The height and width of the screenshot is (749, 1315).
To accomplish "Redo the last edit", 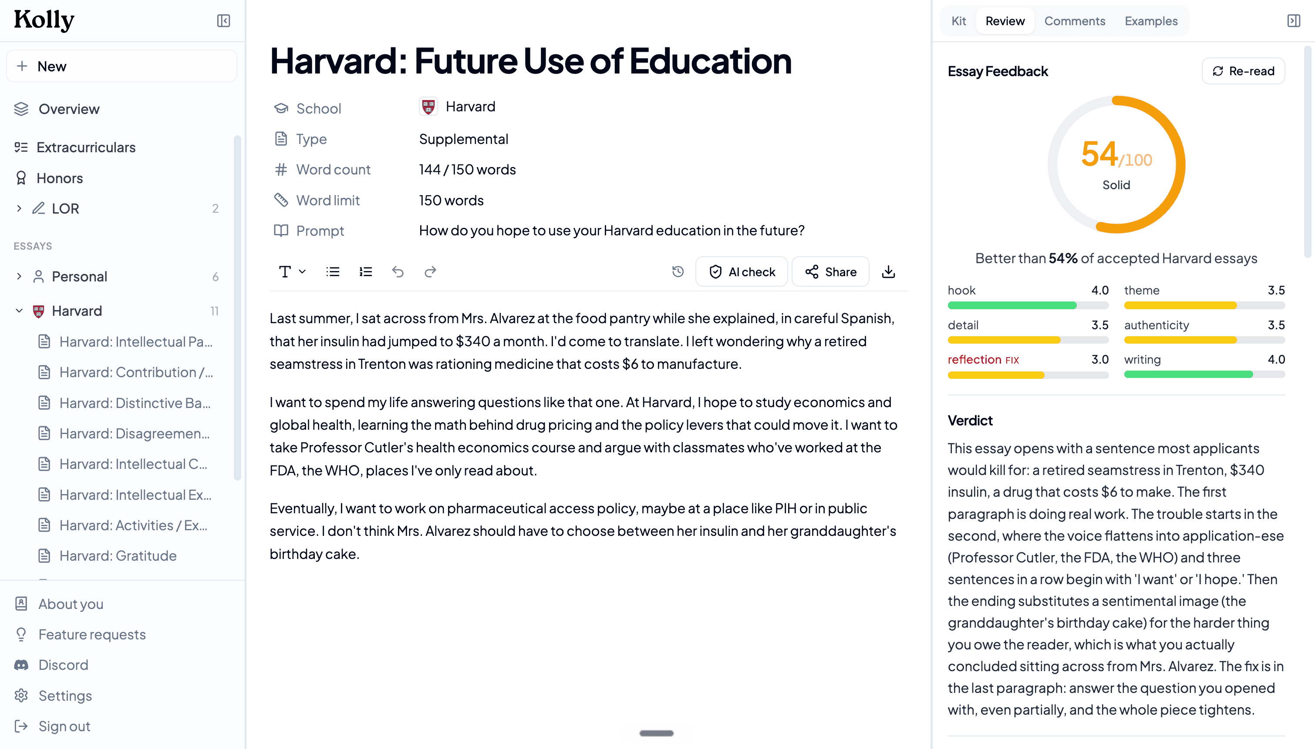I will click(431, 271).
